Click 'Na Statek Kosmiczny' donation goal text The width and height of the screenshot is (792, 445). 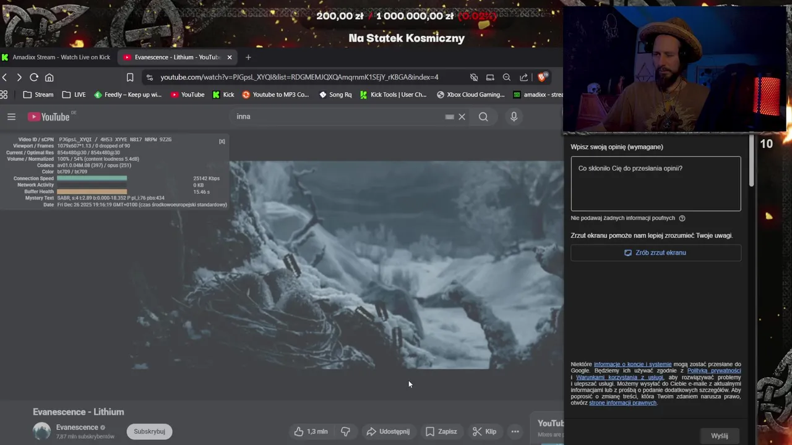point(407,38)
